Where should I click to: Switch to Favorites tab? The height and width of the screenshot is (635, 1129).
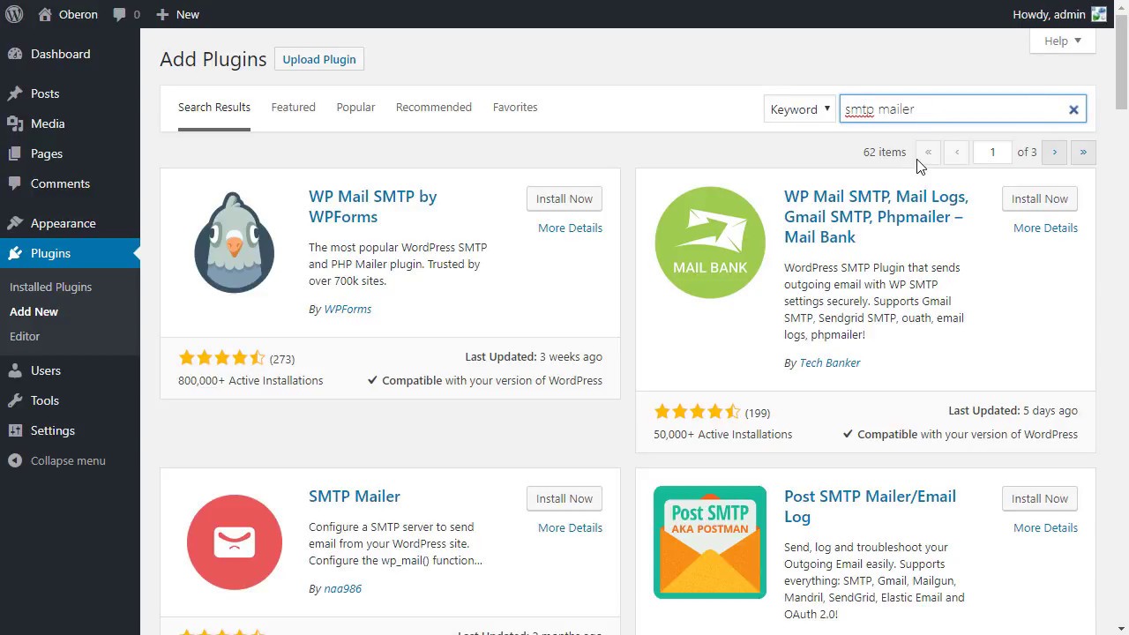pos(515,108)
